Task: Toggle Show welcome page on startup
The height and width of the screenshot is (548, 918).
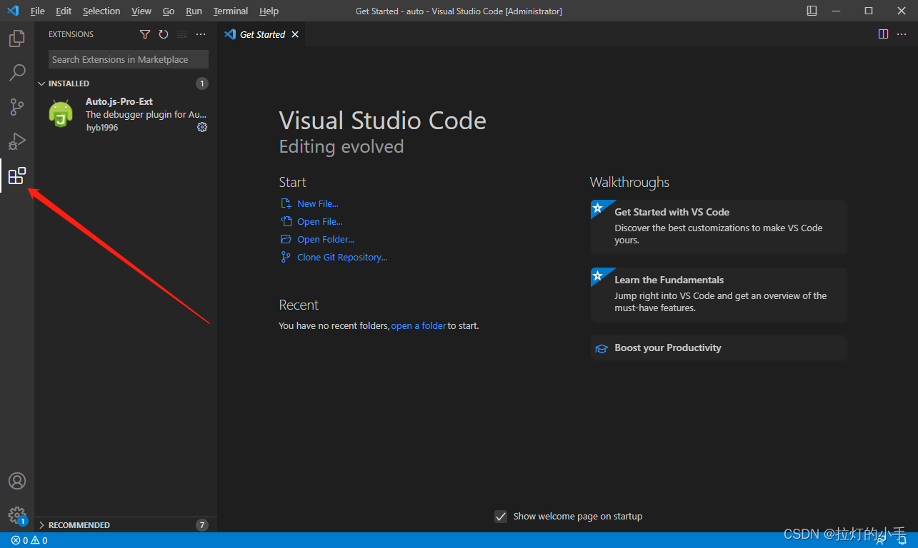Action: click(501, 517)
